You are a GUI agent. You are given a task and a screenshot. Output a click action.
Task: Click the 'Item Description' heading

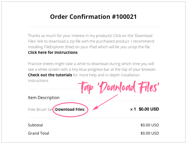pyautogui.click(x=44, y=98)
